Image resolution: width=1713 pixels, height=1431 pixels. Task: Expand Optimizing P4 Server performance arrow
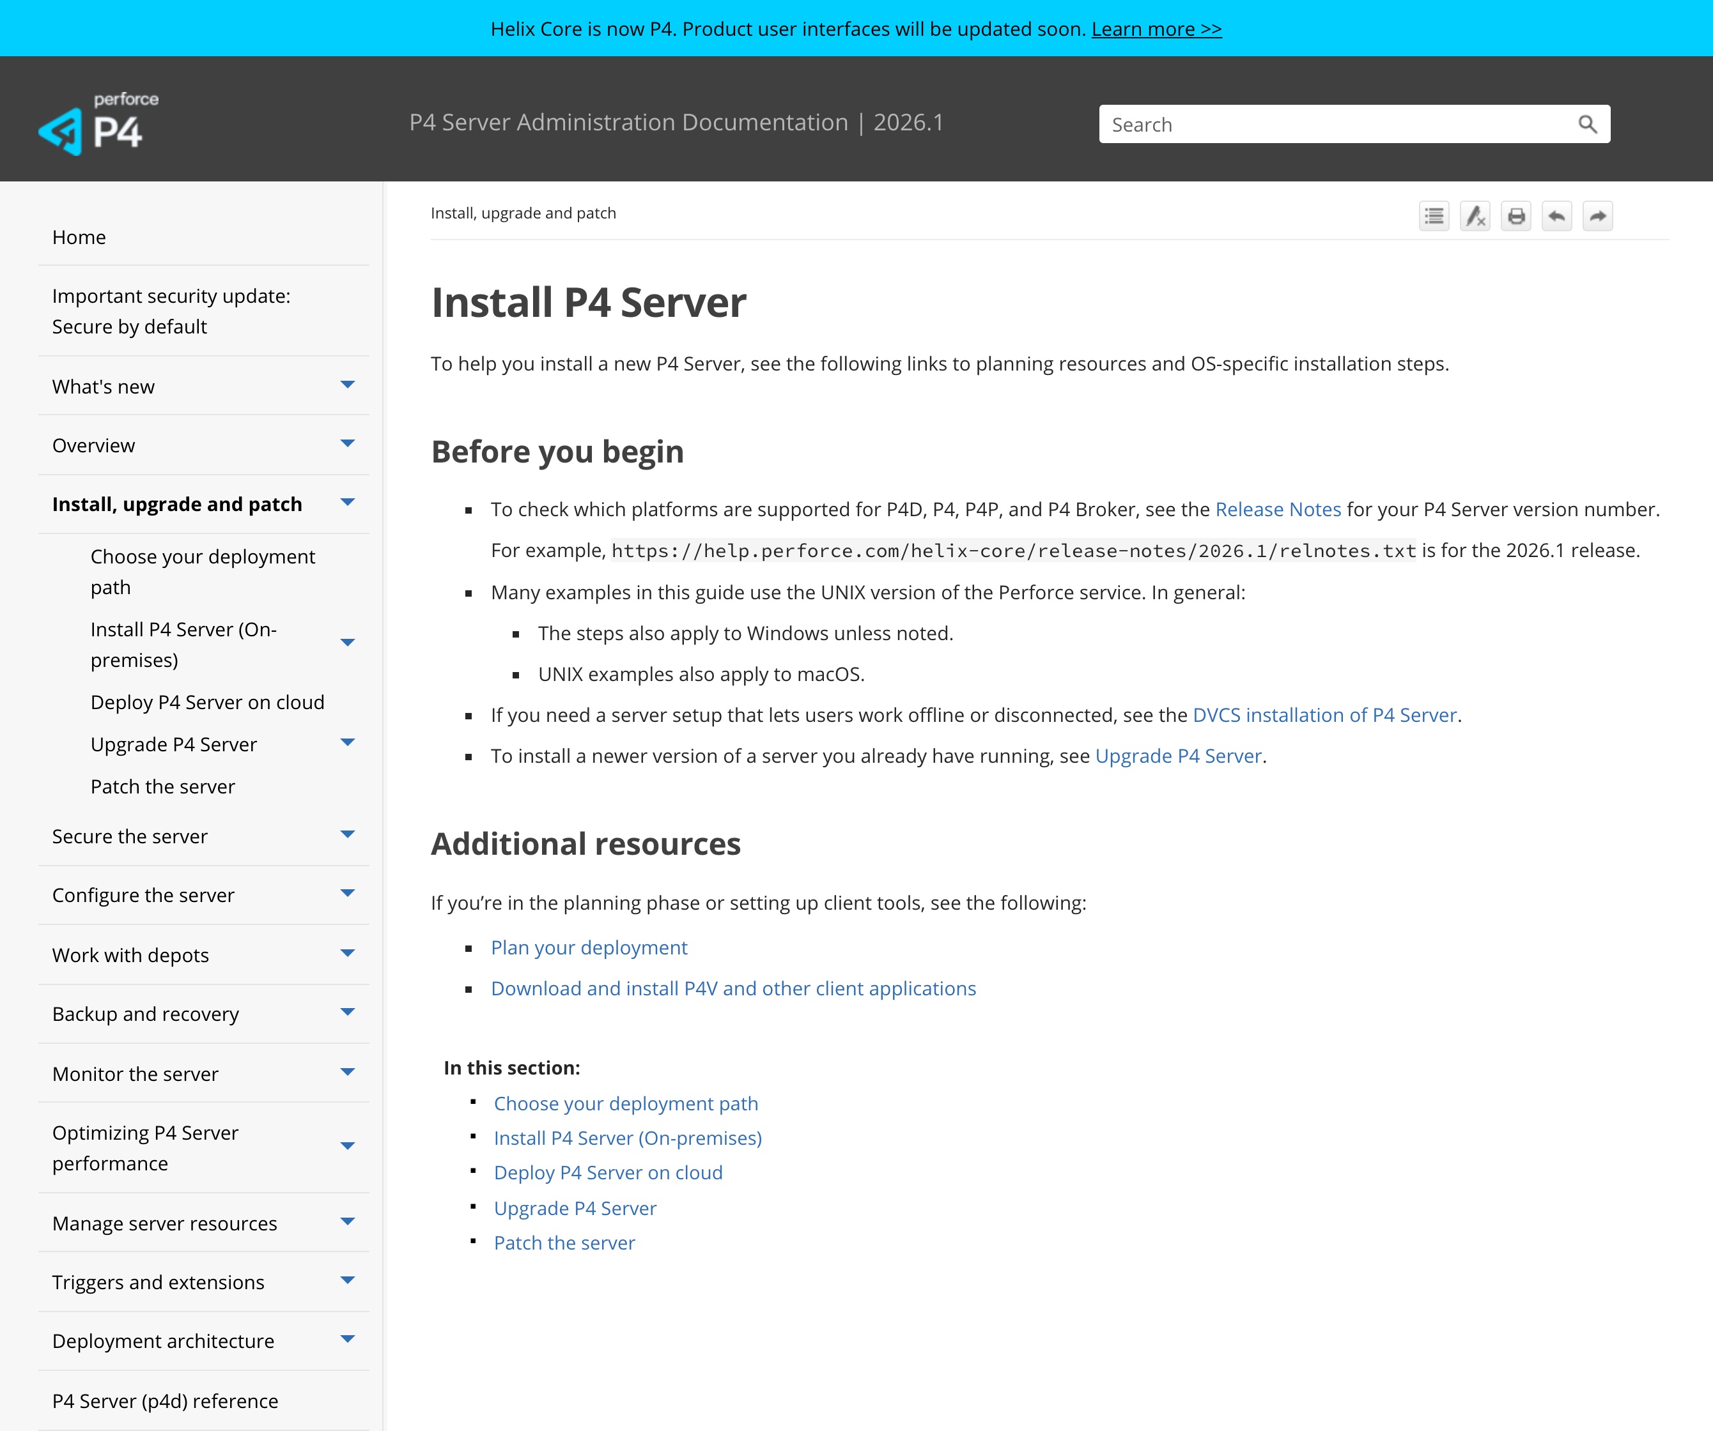348,1145
